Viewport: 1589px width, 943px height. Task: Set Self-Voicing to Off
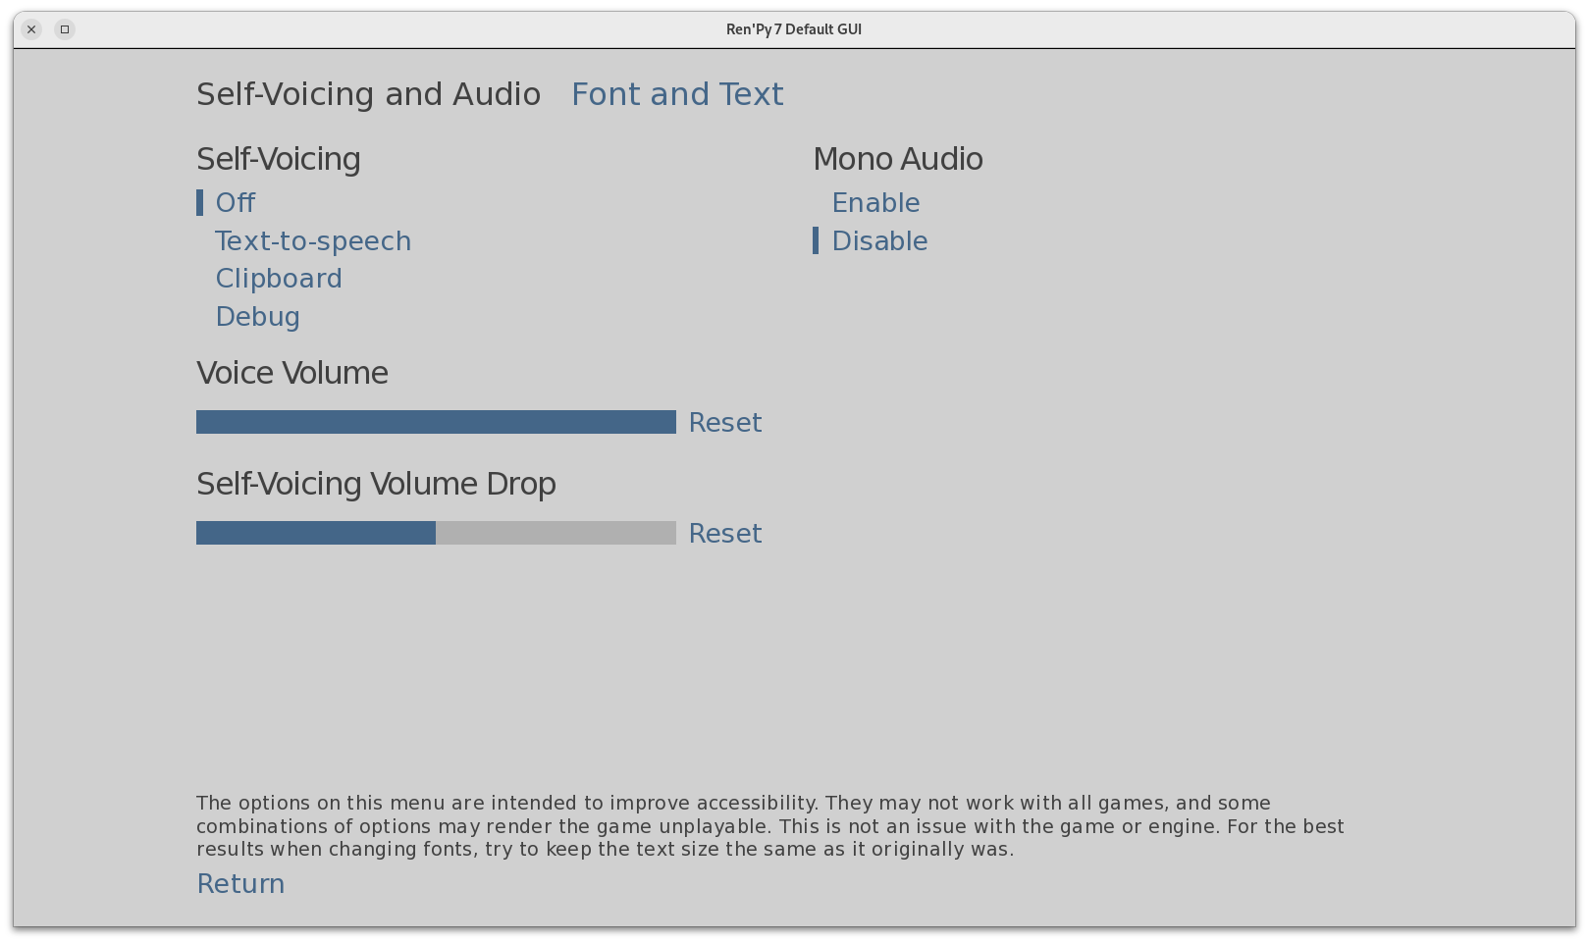coord(236,203)
